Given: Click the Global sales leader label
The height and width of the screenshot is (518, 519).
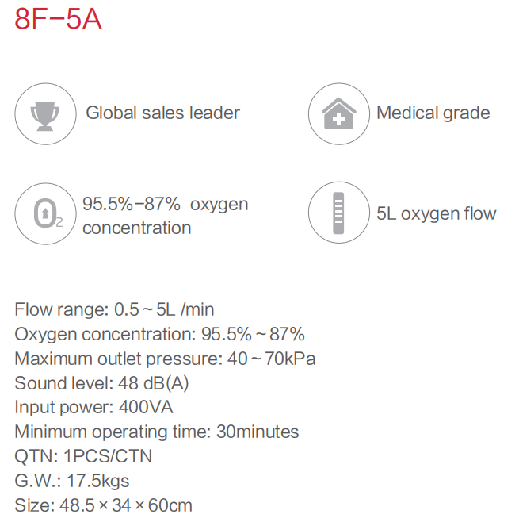Looking at the screenshot, I should tap(163, 113).
